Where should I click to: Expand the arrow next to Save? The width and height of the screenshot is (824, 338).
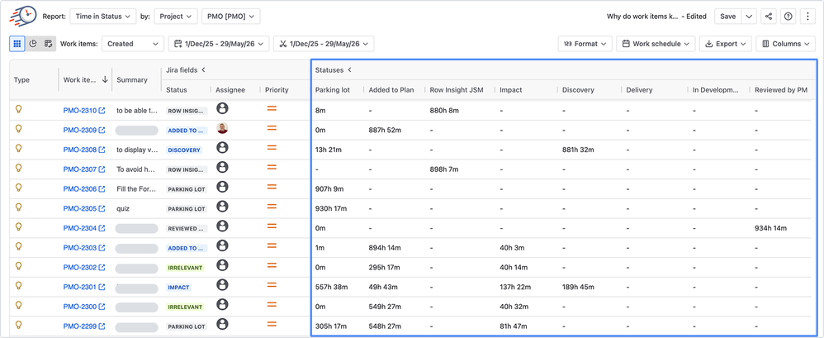click(x=750, y=17)
